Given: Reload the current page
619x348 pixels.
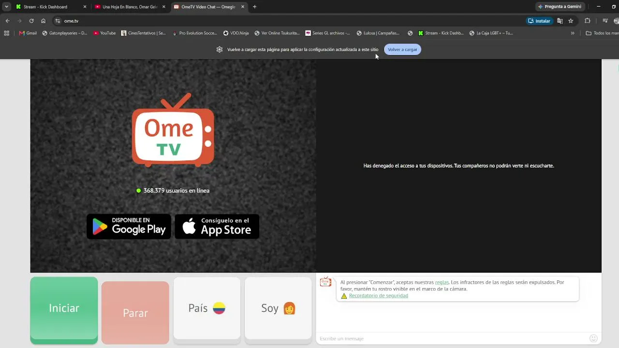Looking at the screenshot, I should pyautogui.click(x=31, y=21).
